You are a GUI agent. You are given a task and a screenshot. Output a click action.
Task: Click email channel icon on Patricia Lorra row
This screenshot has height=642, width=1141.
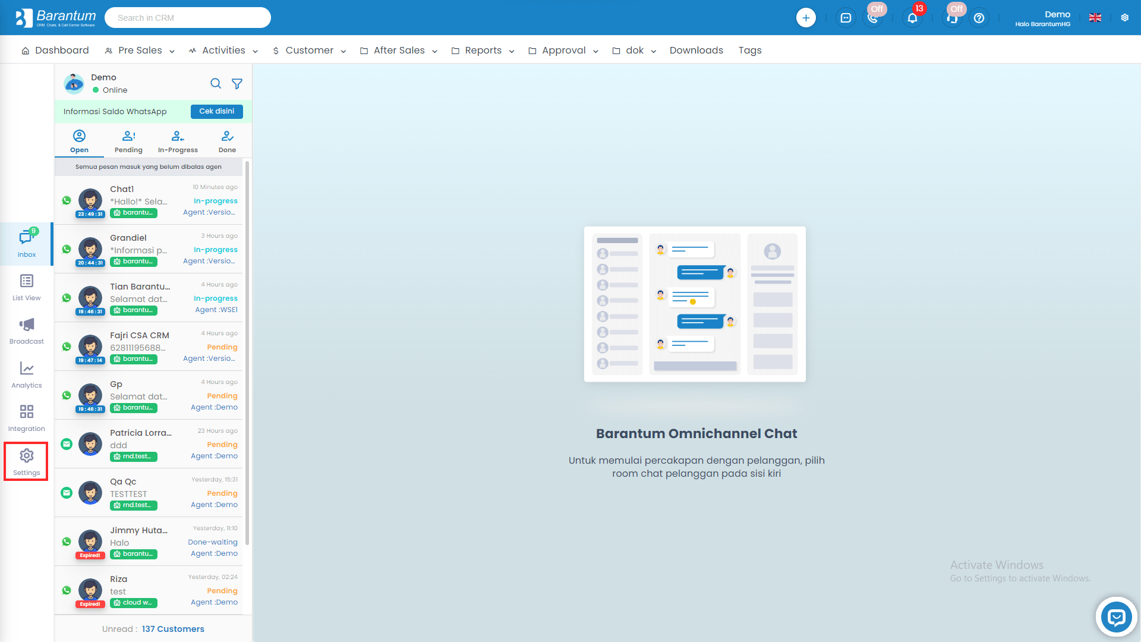(67, 444)
